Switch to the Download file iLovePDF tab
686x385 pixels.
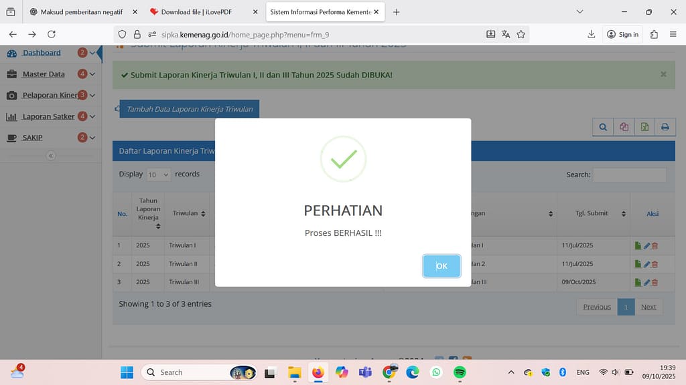point(198,12)
